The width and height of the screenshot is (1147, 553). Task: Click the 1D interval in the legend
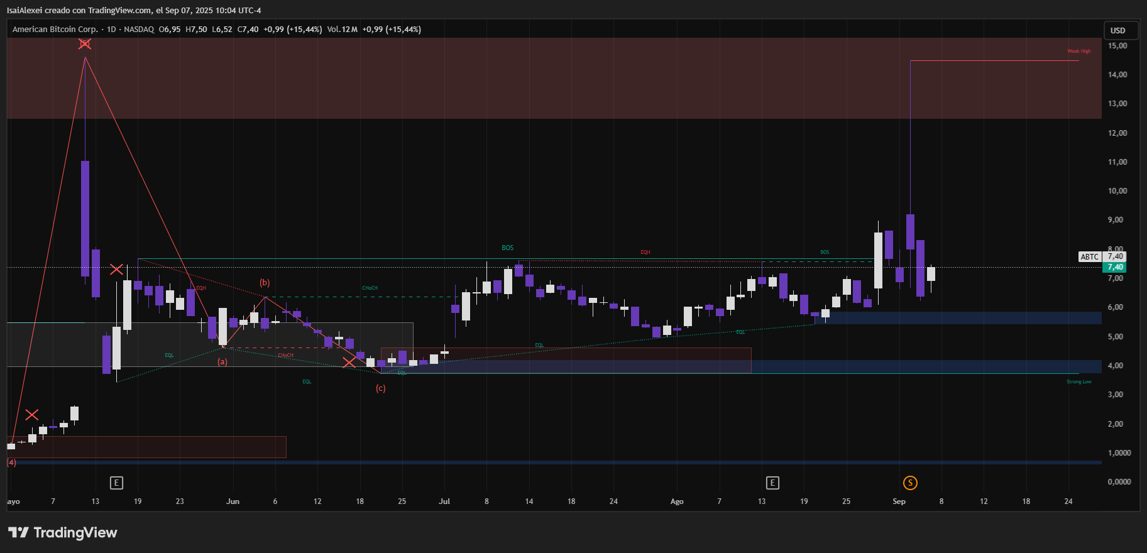click(111, 30)
